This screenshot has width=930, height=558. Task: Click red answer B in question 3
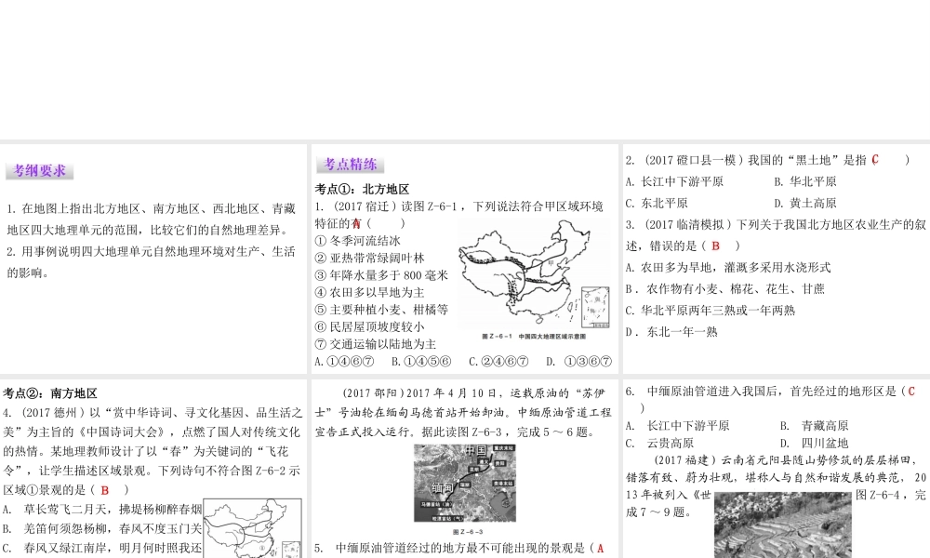coord(715,246)
